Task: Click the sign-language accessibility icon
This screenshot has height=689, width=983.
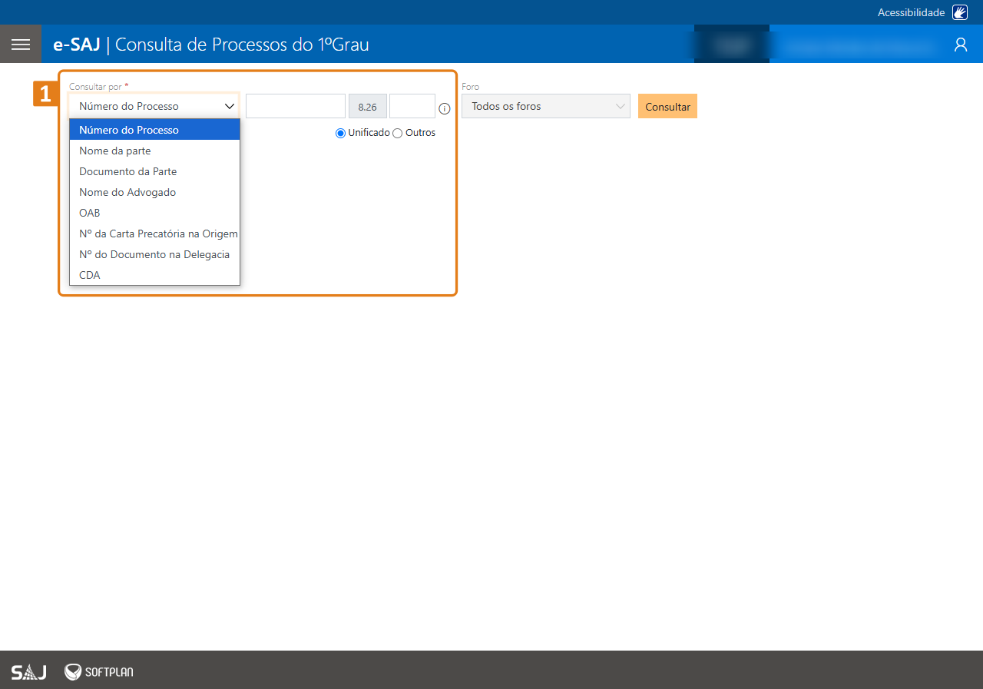Action: (x=960, y=12)
